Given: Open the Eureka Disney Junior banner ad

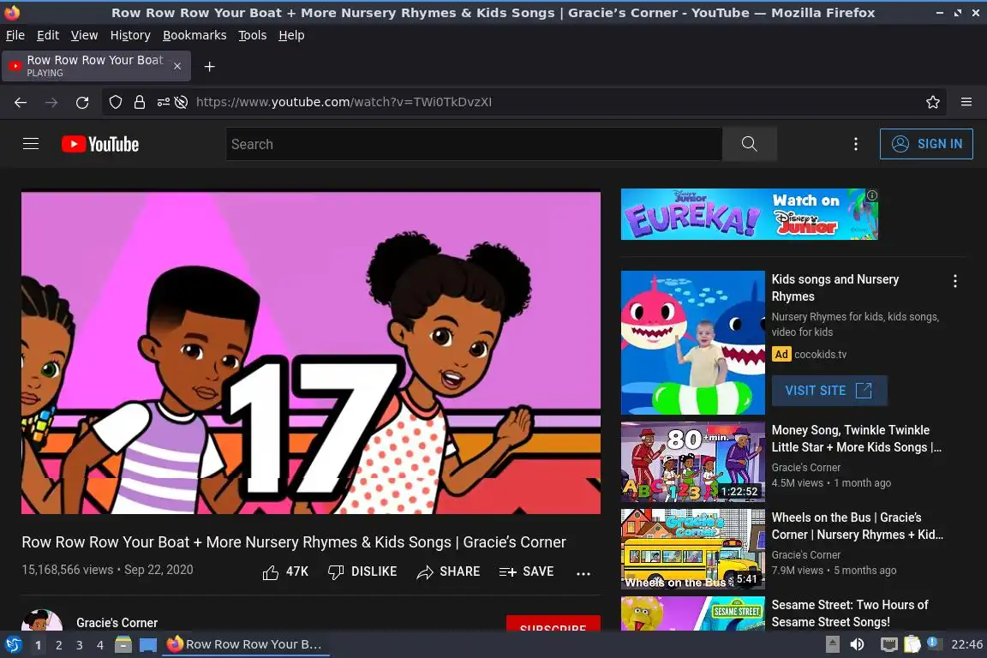Looking at the screenshot, I should tap(749, 214).
